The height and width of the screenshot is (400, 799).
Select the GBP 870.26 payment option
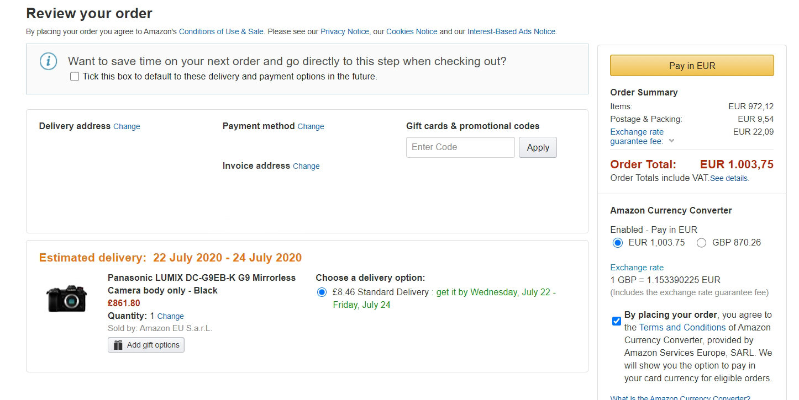tap(701, 243)
